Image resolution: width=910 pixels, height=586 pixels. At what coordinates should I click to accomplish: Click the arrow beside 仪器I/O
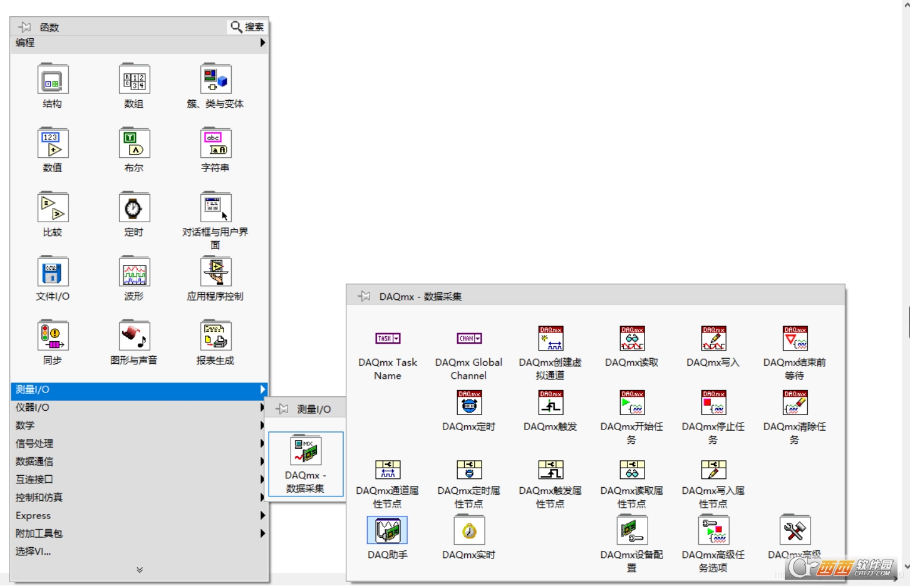pos(262,408)
